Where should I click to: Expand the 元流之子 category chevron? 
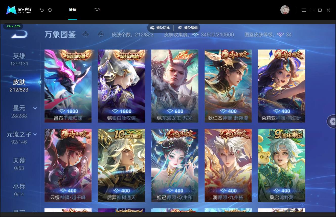tap(35, 134)
